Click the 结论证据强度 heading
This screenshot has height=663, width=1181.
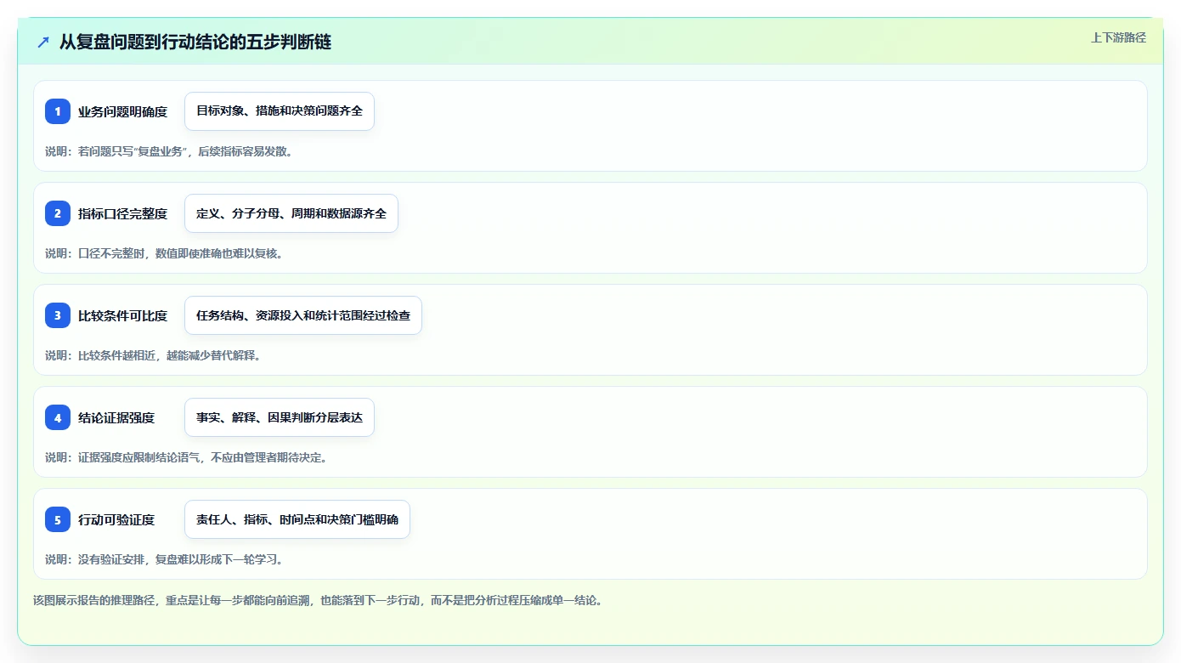tap(116, 417)
